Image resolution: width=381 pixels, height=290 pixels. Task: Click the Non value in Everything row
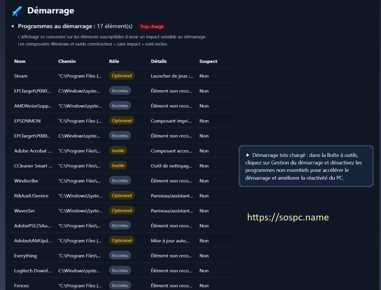(204, 256)
